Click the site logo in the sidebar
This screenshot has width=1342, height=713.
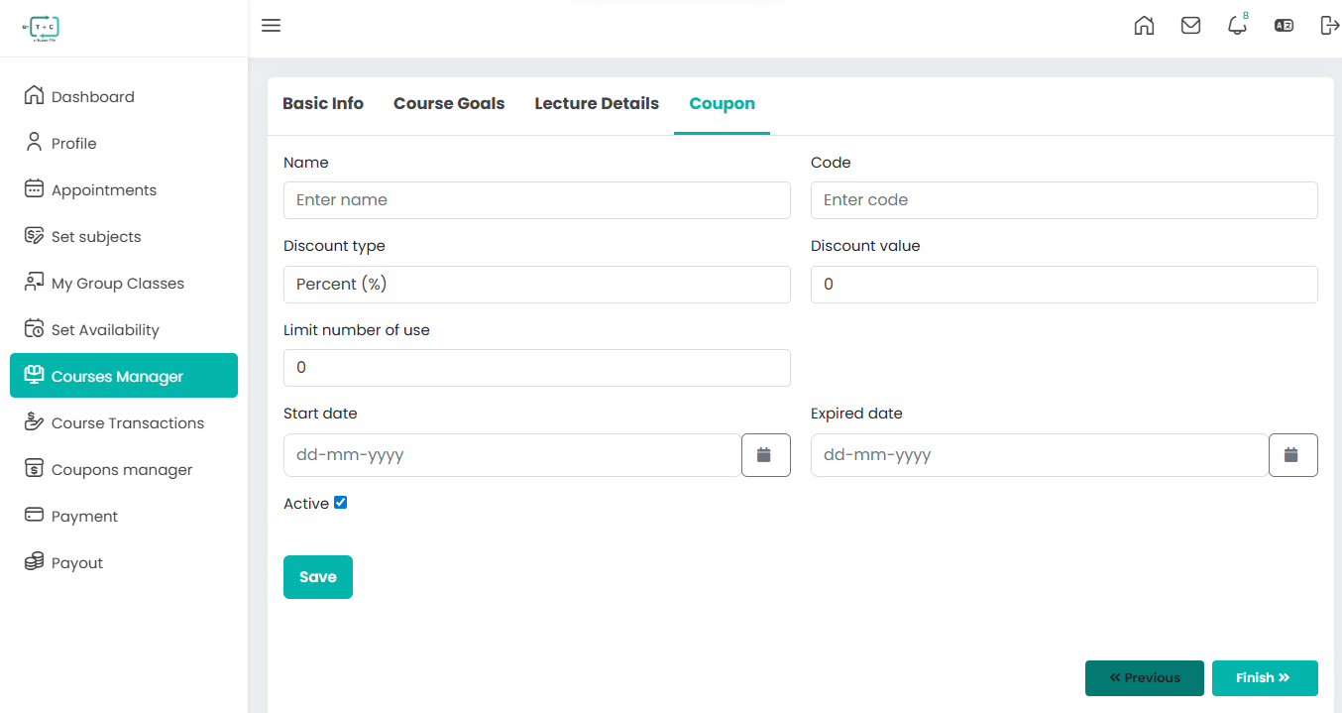pos(42,28)
